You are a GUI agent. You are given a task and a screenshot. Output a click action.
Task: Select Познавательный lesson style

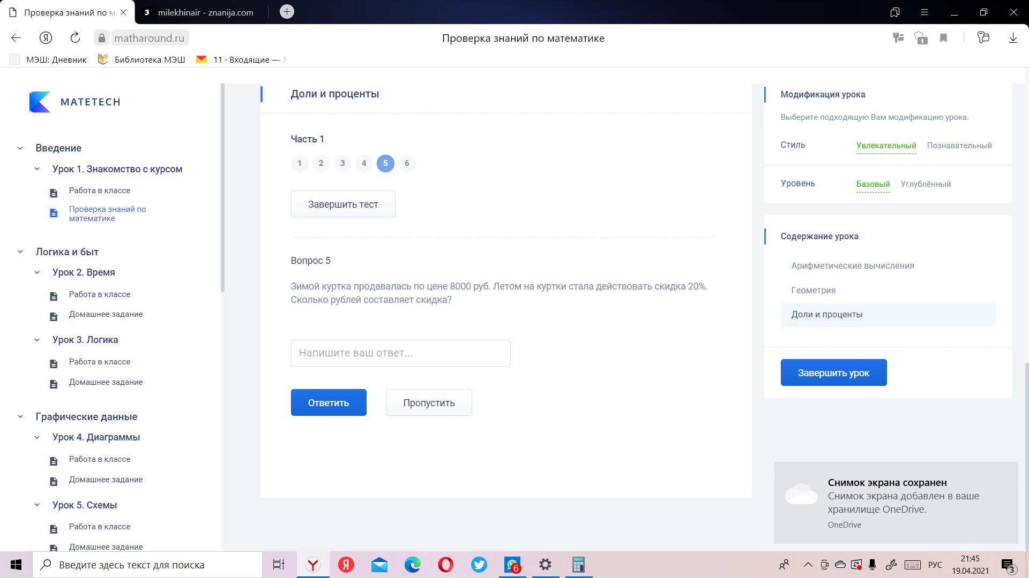[959, 146]
